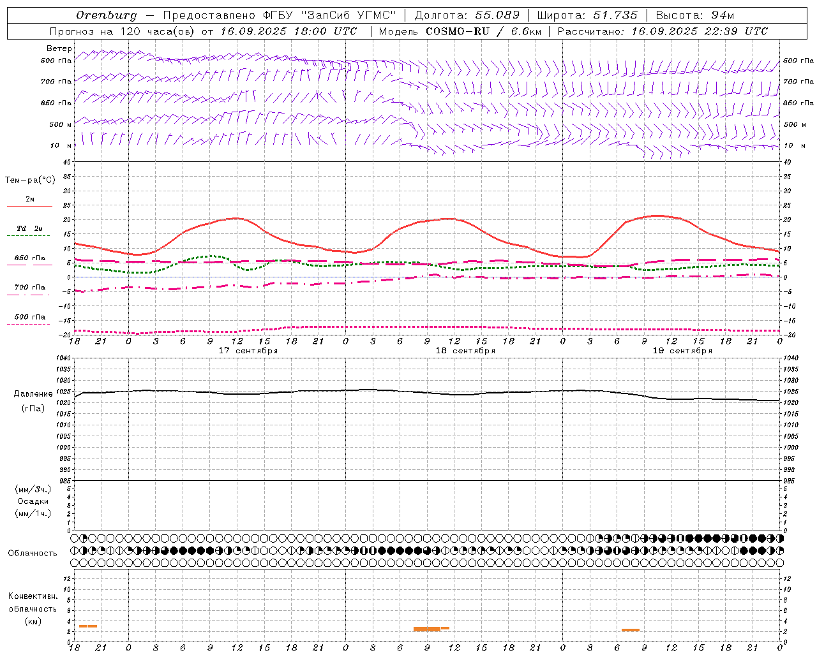
Task: Click the 'Td 2м' dew point legend entry
Action: tap(30, 228)
